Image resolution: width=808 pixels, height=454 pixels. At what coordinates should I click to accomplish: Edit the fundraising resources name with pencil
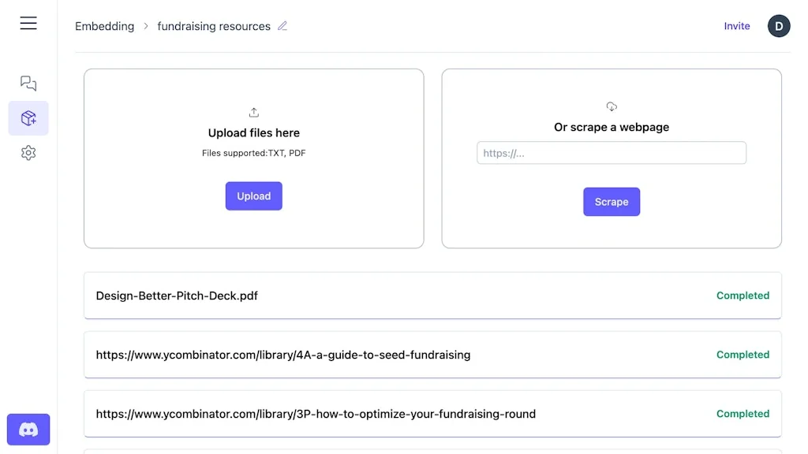[x=282, y=26]
